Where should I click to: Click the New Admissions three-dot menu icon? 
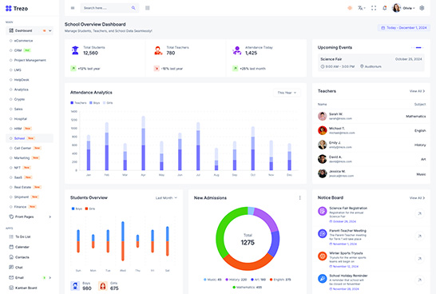[299, 198]
